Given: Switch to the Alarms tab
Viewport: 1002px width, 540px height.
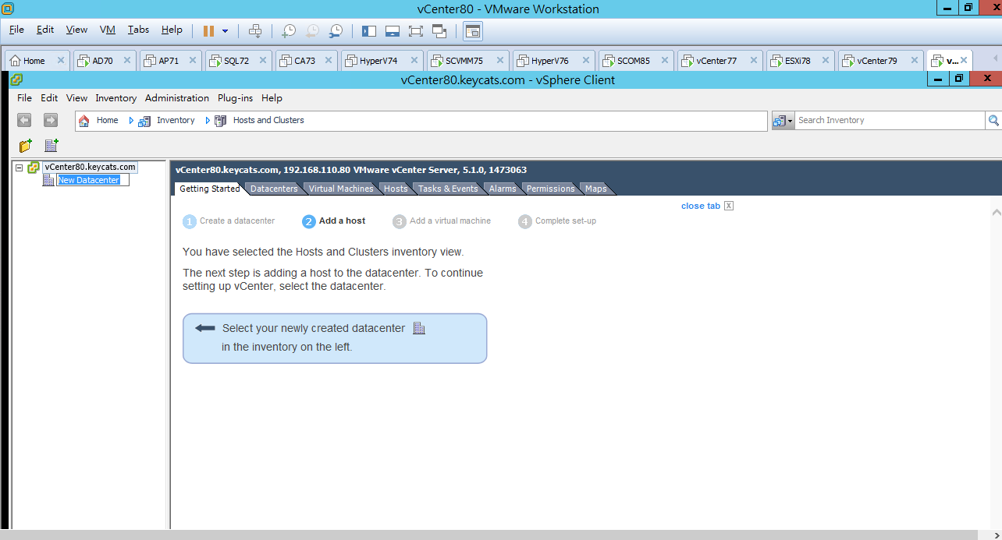Looking at the screenshot, I should pyautogui.click(x=503, y=189).
